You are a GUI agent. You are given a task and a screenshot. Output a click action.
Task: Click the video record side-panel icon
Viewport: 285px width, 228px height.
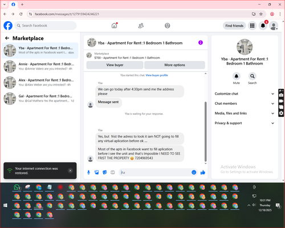coord(281,101)
